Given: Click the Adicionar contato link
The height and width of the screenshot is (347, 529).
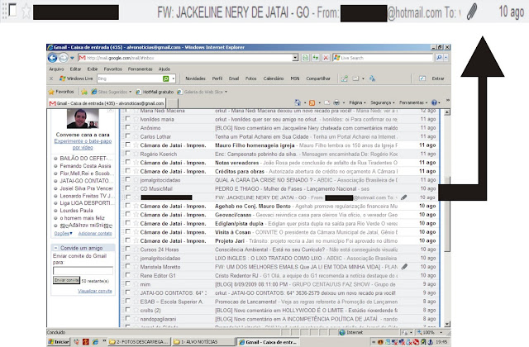Looking at the screenshot, I should [x=95, y=233].
